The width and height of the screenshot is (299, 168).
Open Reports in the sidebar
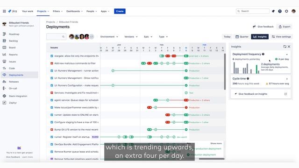coord(13,55)
